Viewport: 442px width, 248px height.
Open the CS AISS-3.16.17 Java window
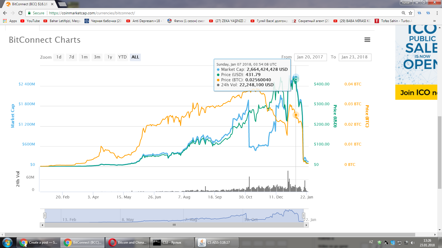tap(217, 242)
